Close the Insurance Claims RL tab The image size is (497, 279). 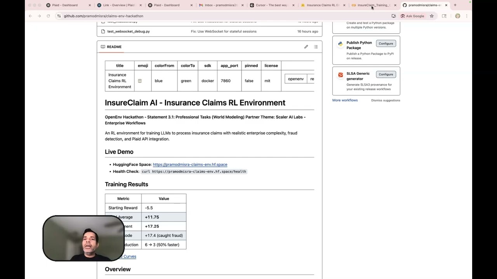pos(344,5)
